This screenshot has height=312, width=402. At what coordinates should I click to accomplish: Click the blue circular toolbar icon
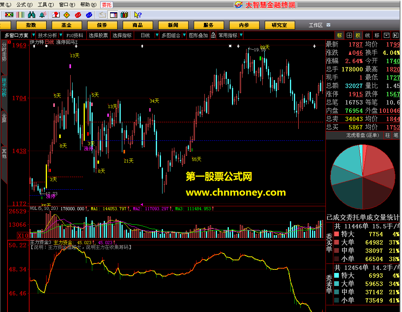89,15
